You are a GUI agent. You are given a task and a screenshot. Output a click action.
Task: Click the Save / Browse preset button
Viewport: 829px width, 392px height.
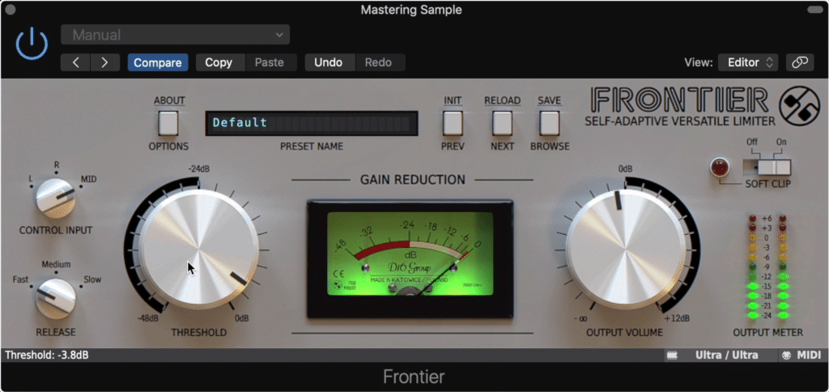[x=550, y=123]
